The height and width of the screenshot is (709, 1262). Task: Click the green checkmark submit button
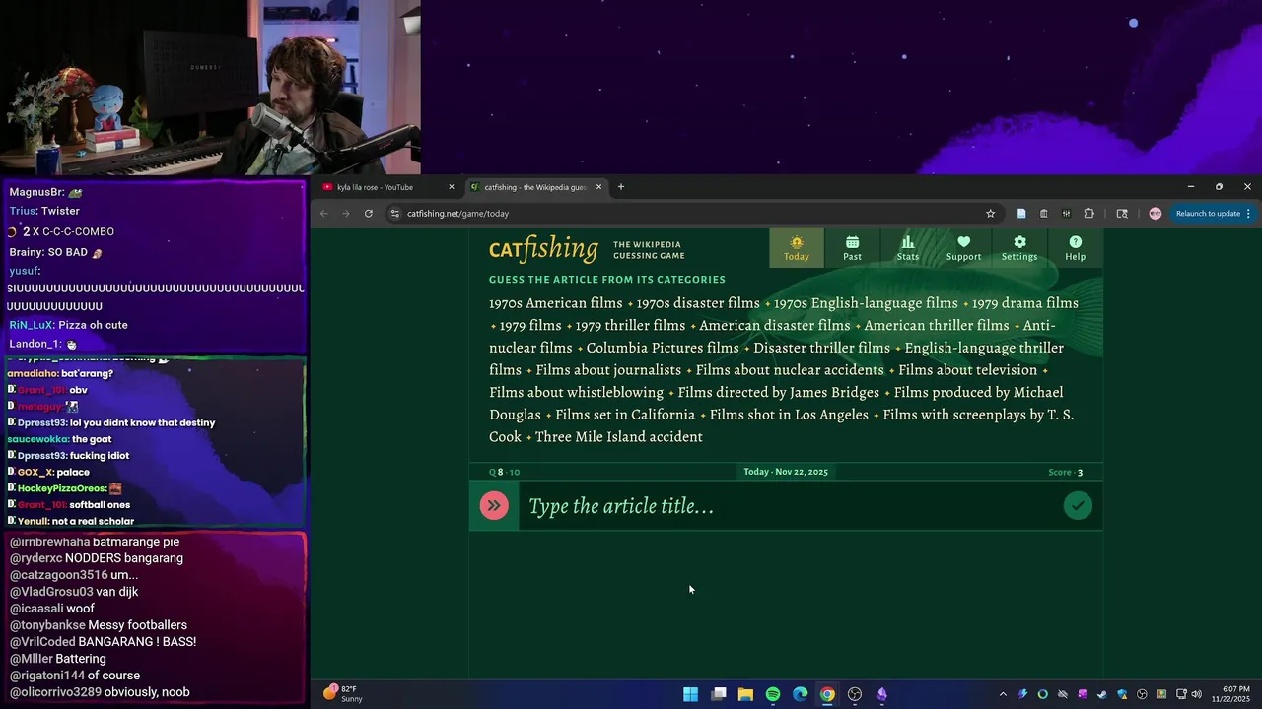click(1078, 506)
